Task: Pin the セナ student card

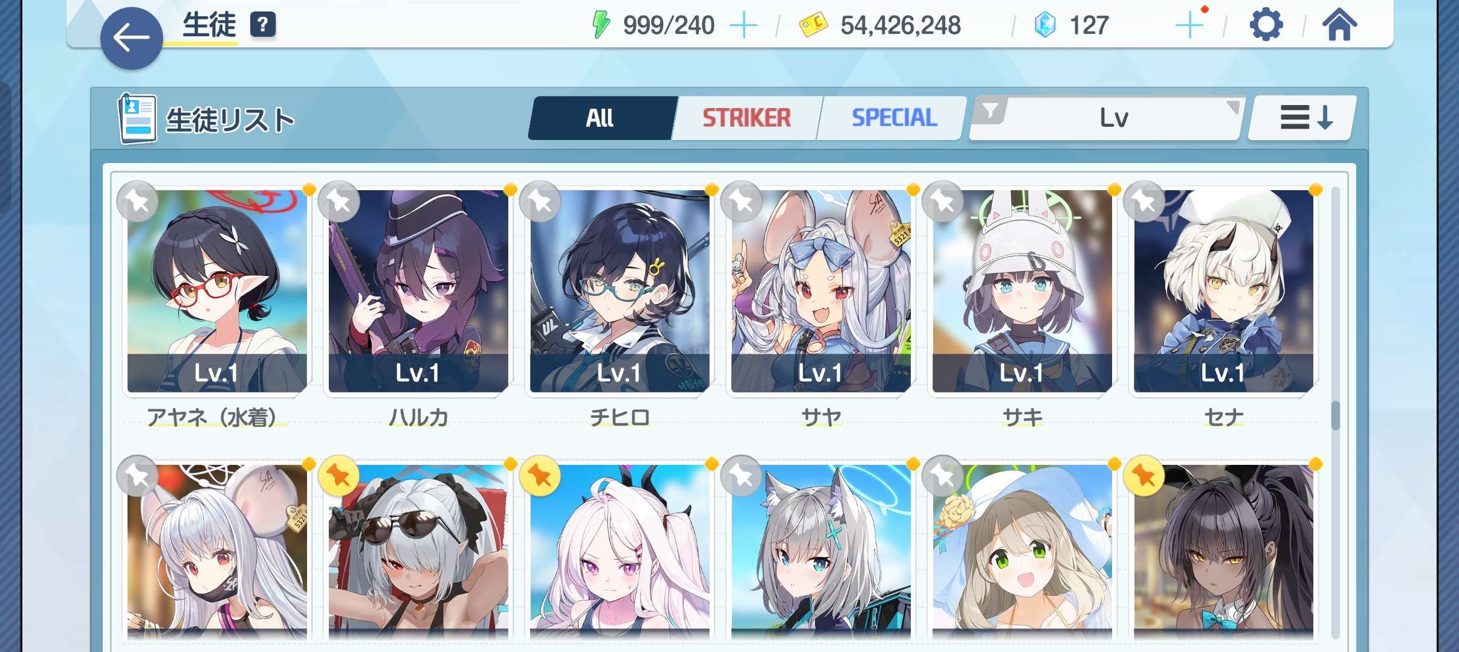Action: (x=1144, y=202)
